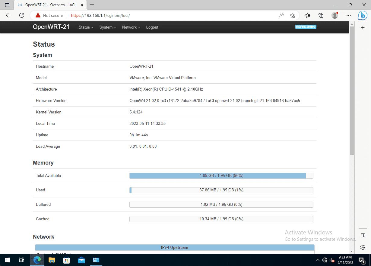Viewport: 371px width, 266px height.
Task: Click the Kernel Version label
Action: [49, 112]
